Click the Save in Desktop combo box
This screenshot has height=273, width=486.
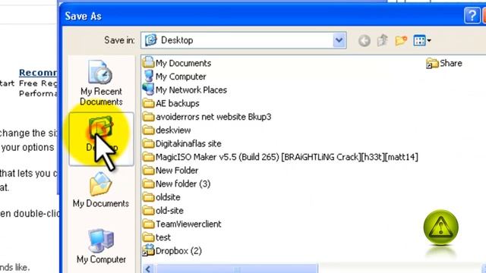[243, 40]
